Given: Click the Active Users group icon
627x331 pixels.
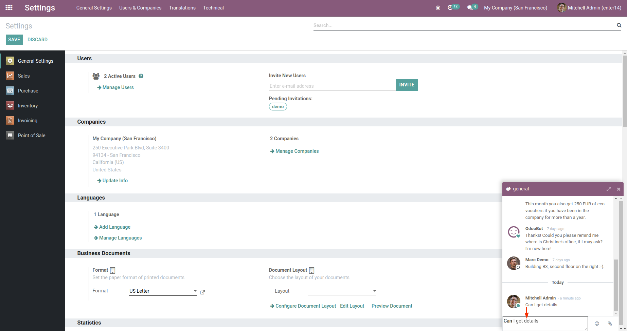Looking at the screenshot, I should 96,76.
